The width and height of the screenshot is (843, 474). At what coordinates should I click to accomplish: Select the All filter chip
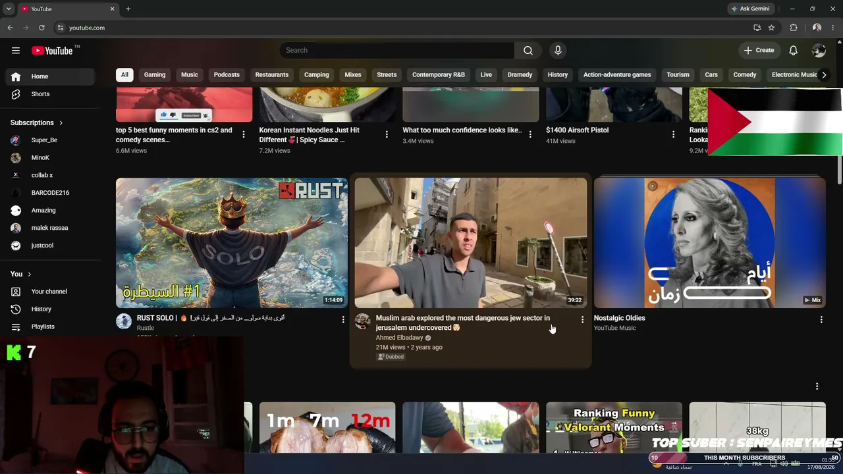click(x=124, y=75)
